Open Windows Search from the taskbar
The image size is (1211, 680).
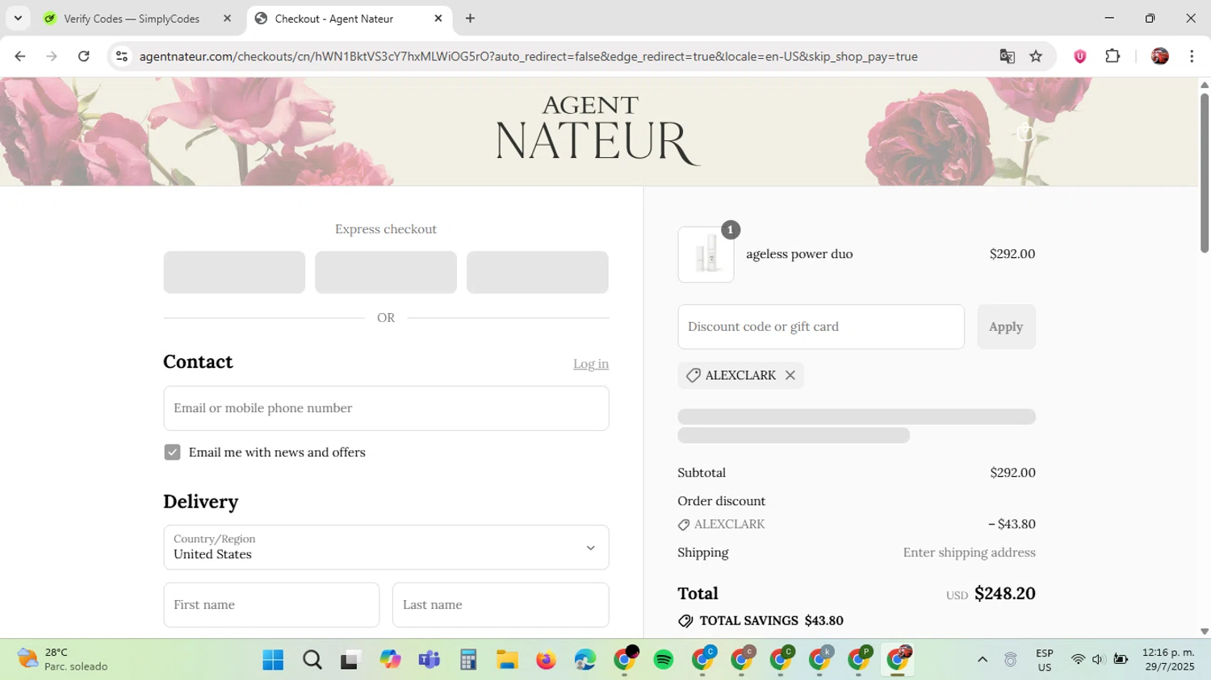[x=312, y=660]
